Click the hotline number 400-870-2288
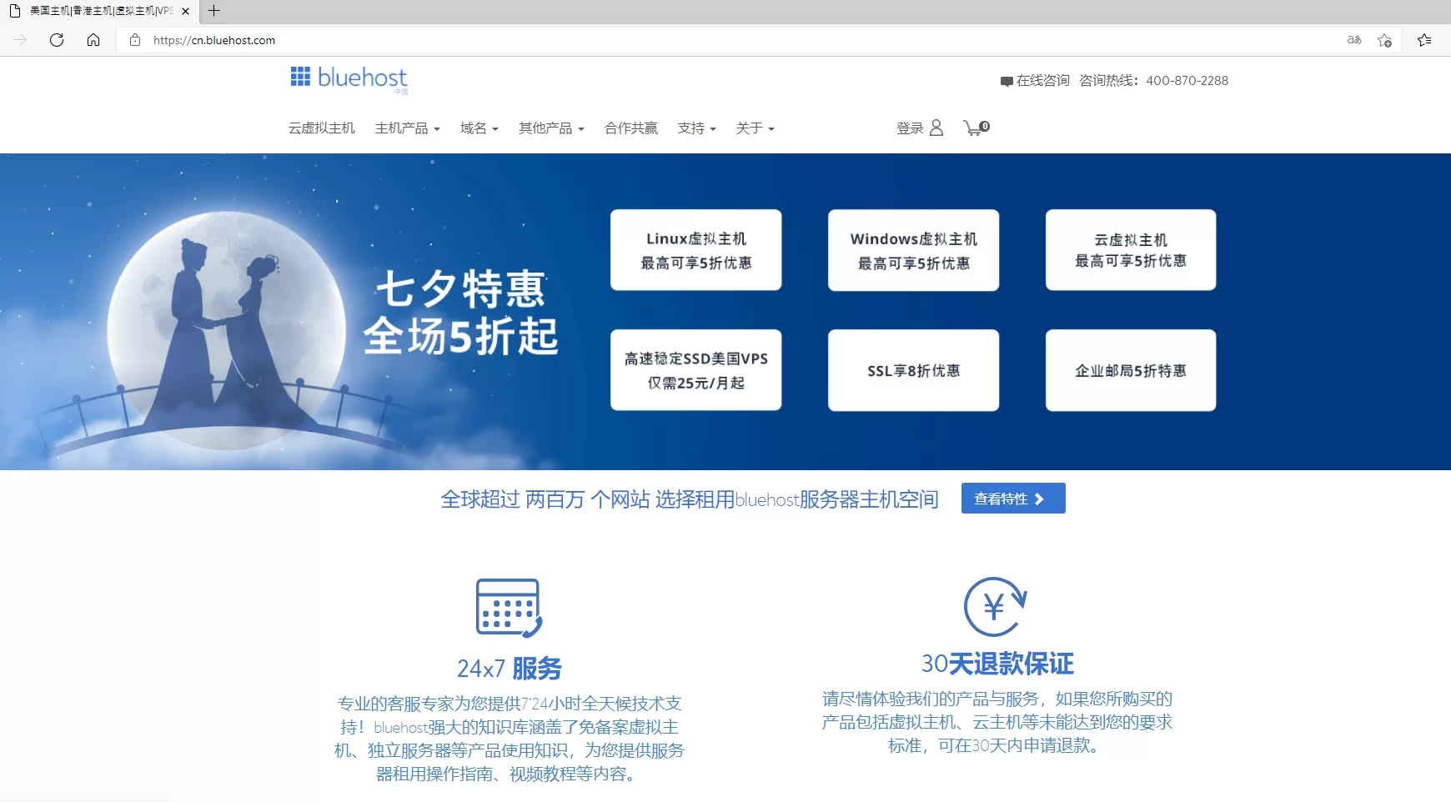The height and width of the screenshot is (802, 1451). tap(1187, 81)
